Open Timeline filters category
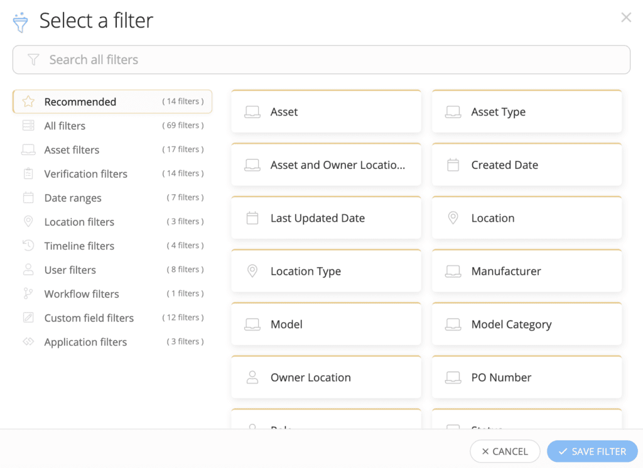Image resolution: width=643 pixels, height=468 pixels. 112,246
